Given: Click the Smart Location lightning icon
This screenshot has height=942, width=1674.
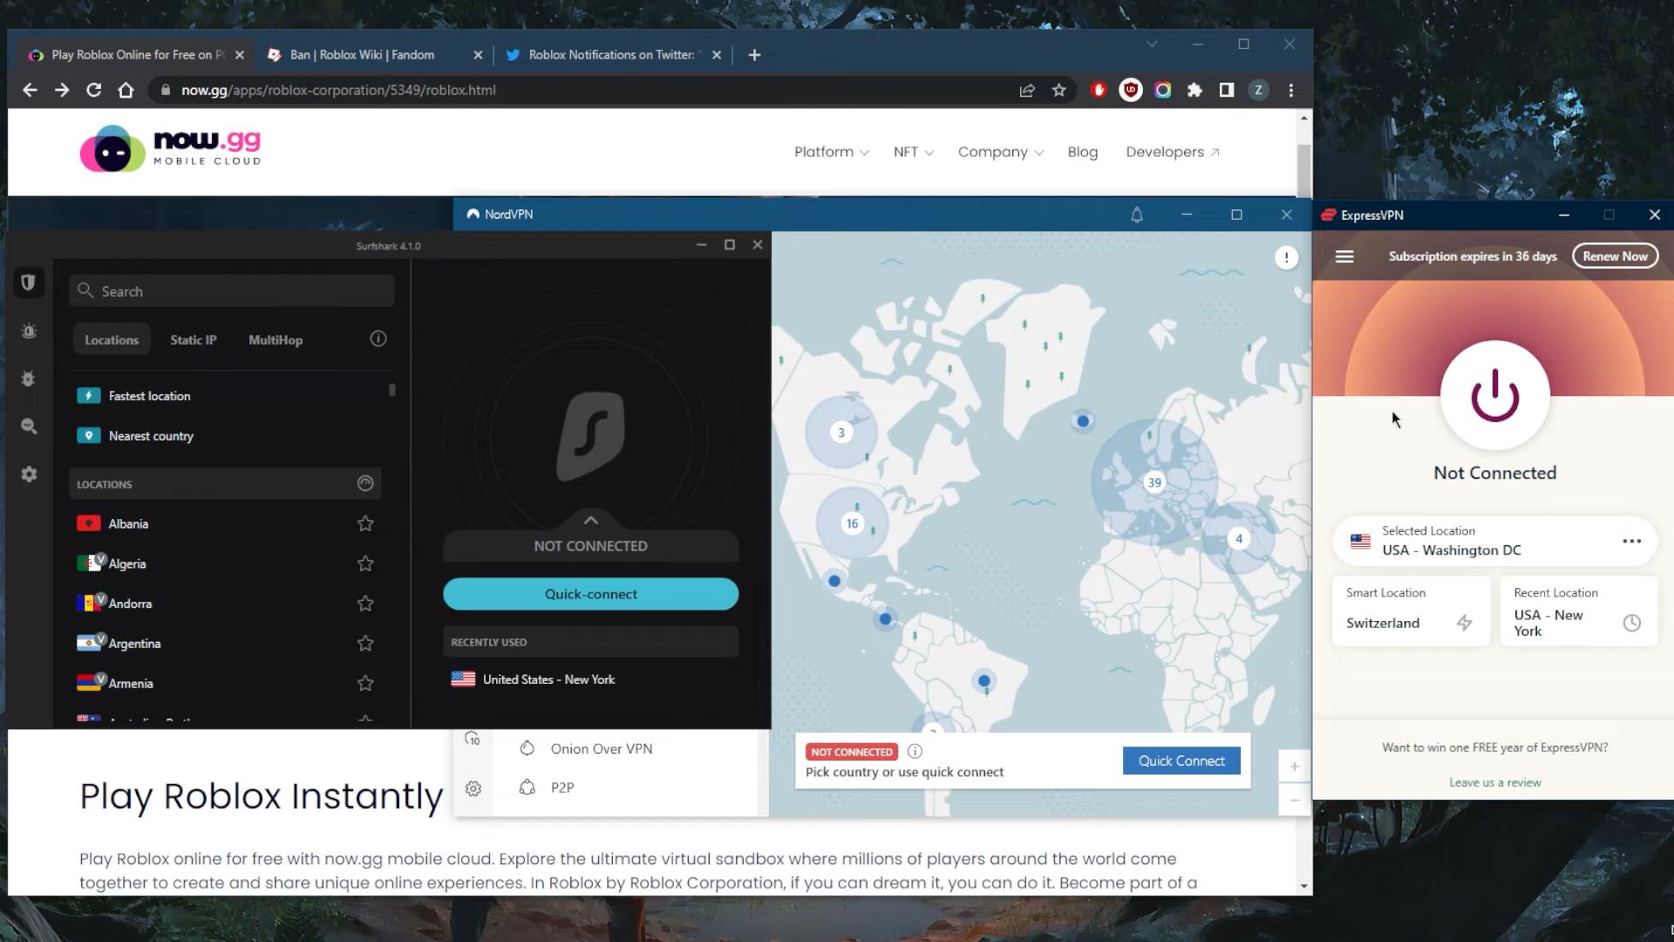Looking at the screenshot, I should click(1464, 623).
